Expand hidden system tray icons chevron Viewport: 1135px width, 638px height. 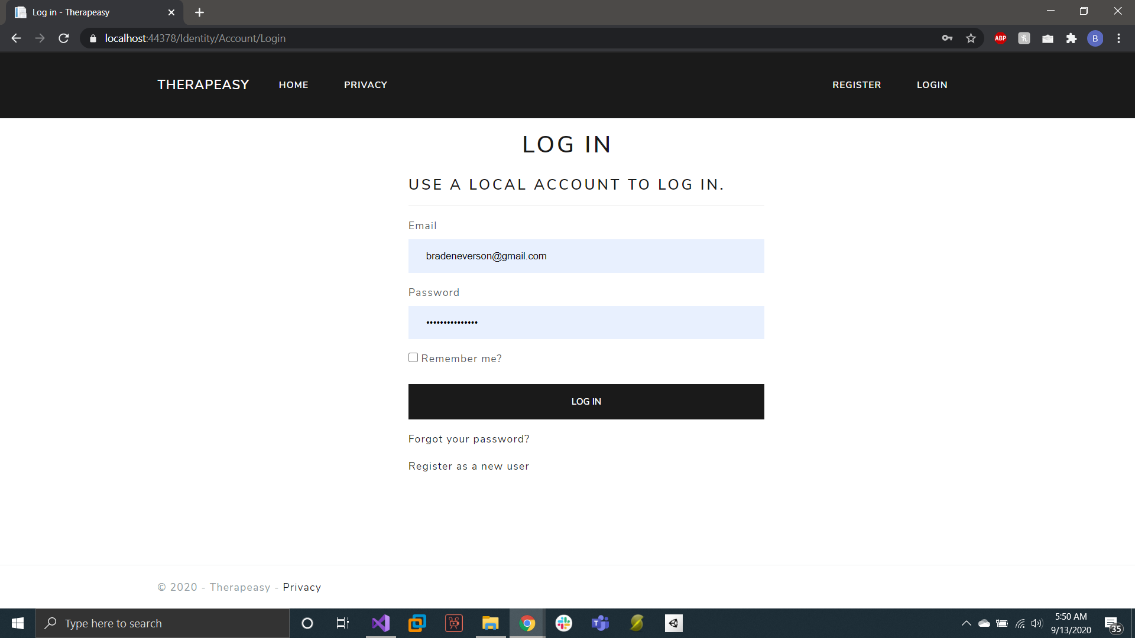point(966,623)
